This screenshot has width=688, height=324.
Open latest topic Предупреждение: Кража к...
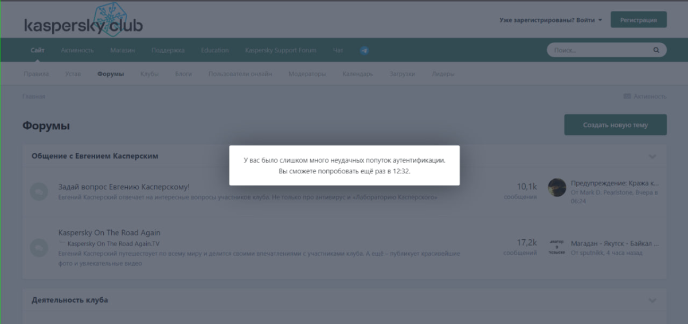point(615,183)
